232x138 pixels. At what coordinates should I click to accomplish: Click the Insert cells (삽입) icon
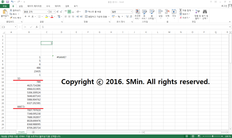click(x=161, y=12)
